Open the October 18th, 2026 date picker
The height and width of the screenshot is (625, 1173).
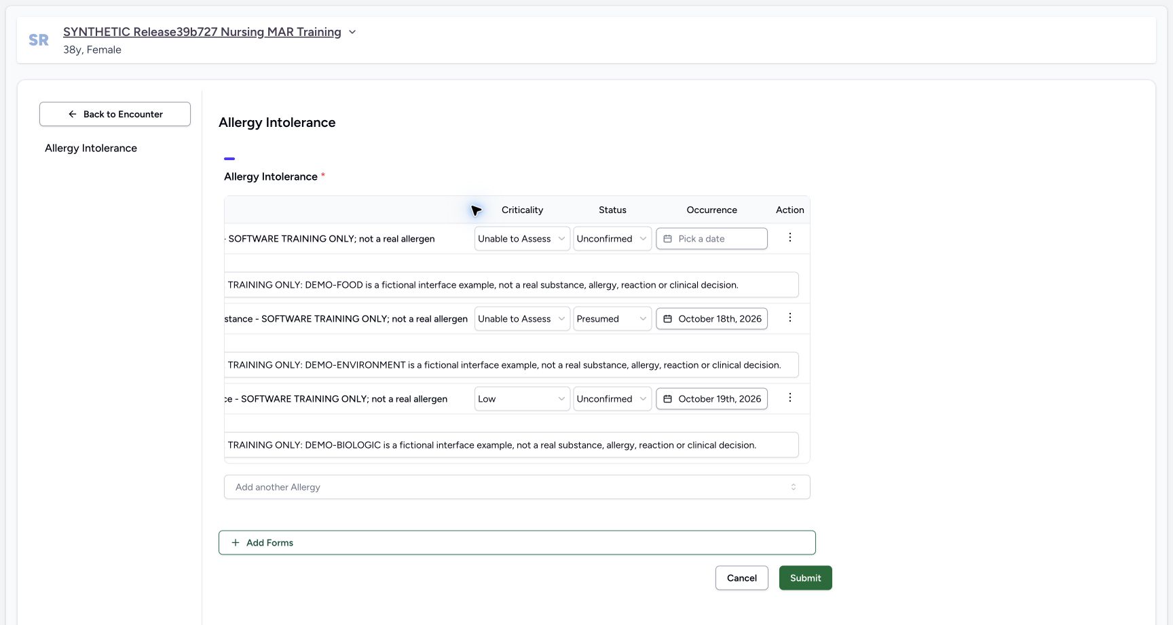711,319
